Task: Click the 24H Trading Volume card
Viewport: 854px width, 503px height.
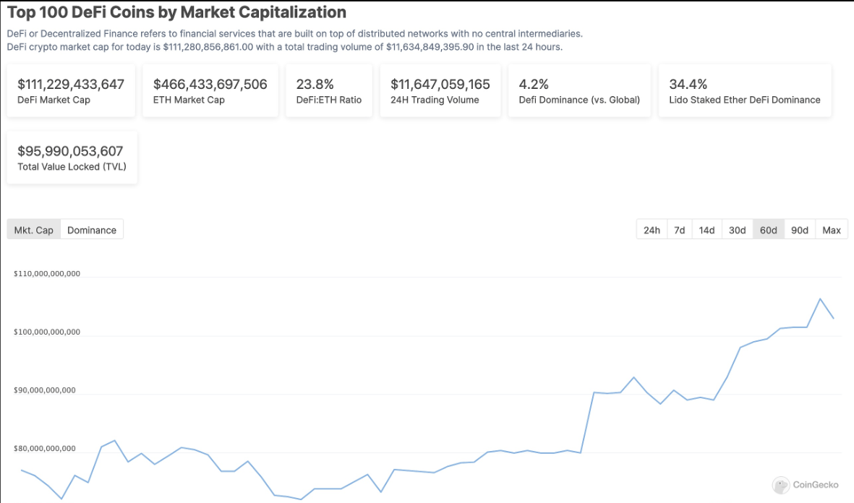Action: (x=440, y=91)
